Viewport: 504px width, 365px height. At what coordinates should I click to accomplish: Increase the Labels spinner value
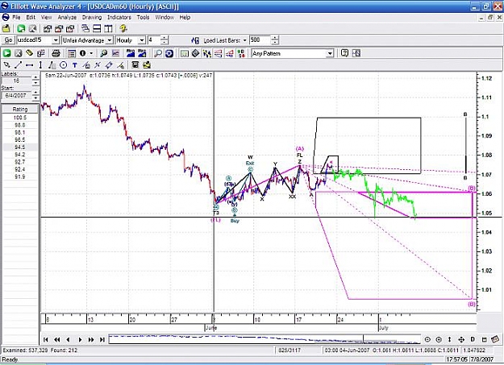tap(35, 78)
